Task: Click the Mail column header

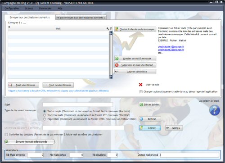Action: 58,28
